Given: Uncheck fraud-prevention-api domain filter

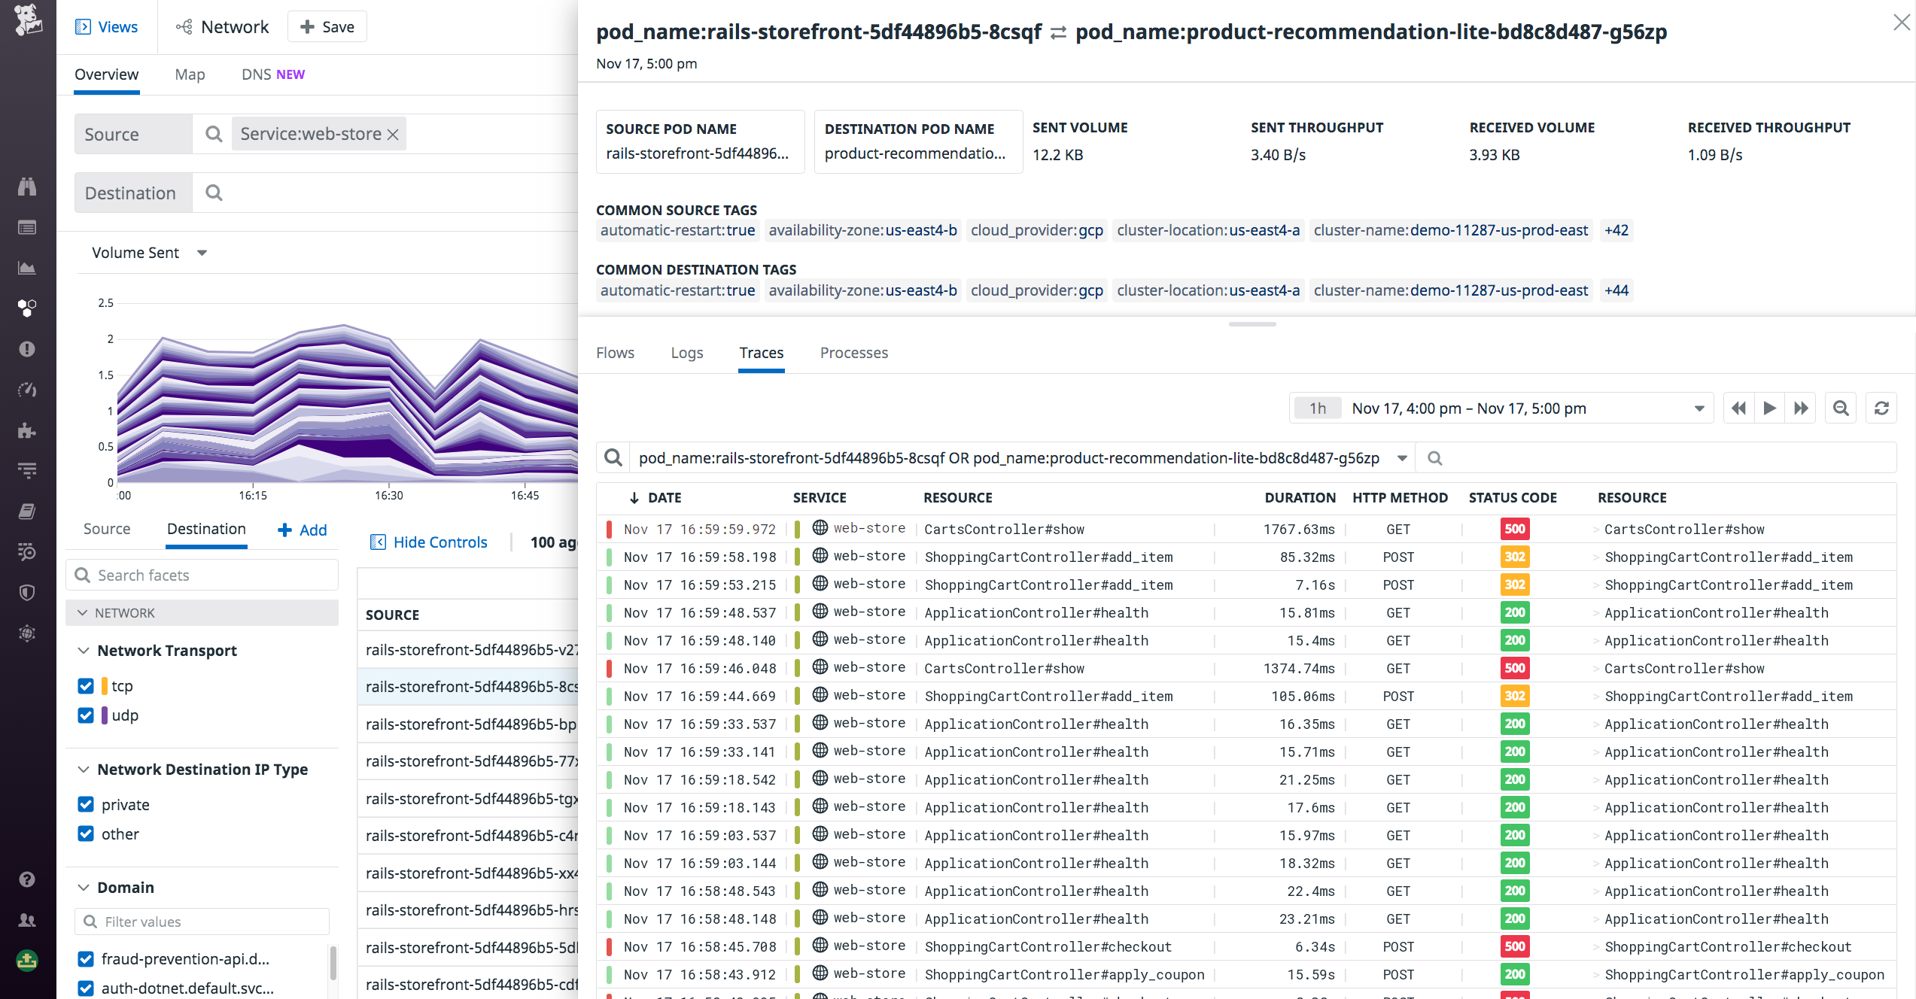Looking at the screenshot, I should pyautogui.click(x=85, y=959).
